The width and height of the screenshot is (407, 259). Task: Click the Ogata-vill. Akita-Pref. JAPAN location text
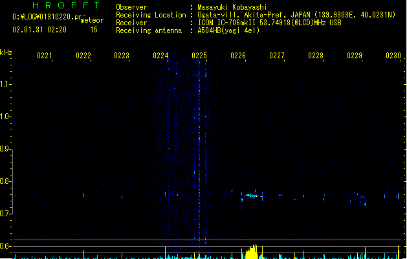pyautogui.click(x=296, y=15)
